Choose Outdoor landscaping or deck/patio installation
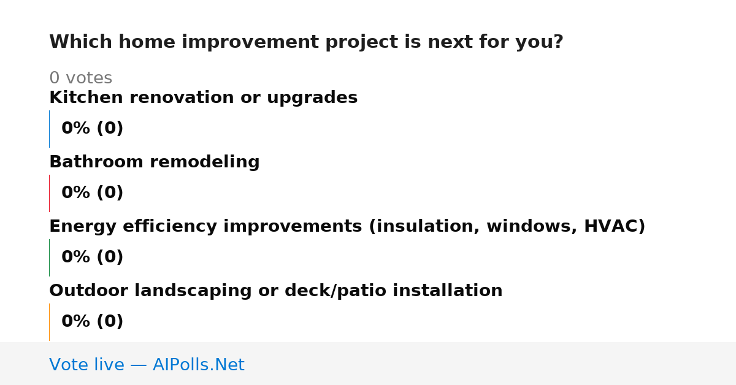The height and width of the screenshot is (385, 736). coord(275,291)
